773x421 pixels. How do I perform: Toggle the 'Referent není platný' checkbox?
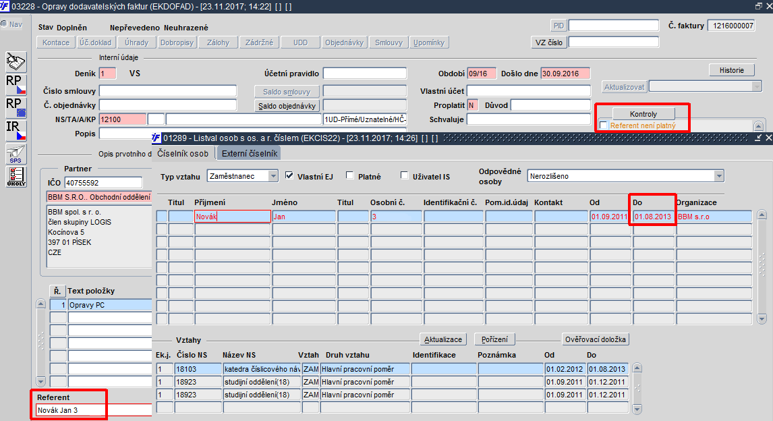(x=604, y=125)
